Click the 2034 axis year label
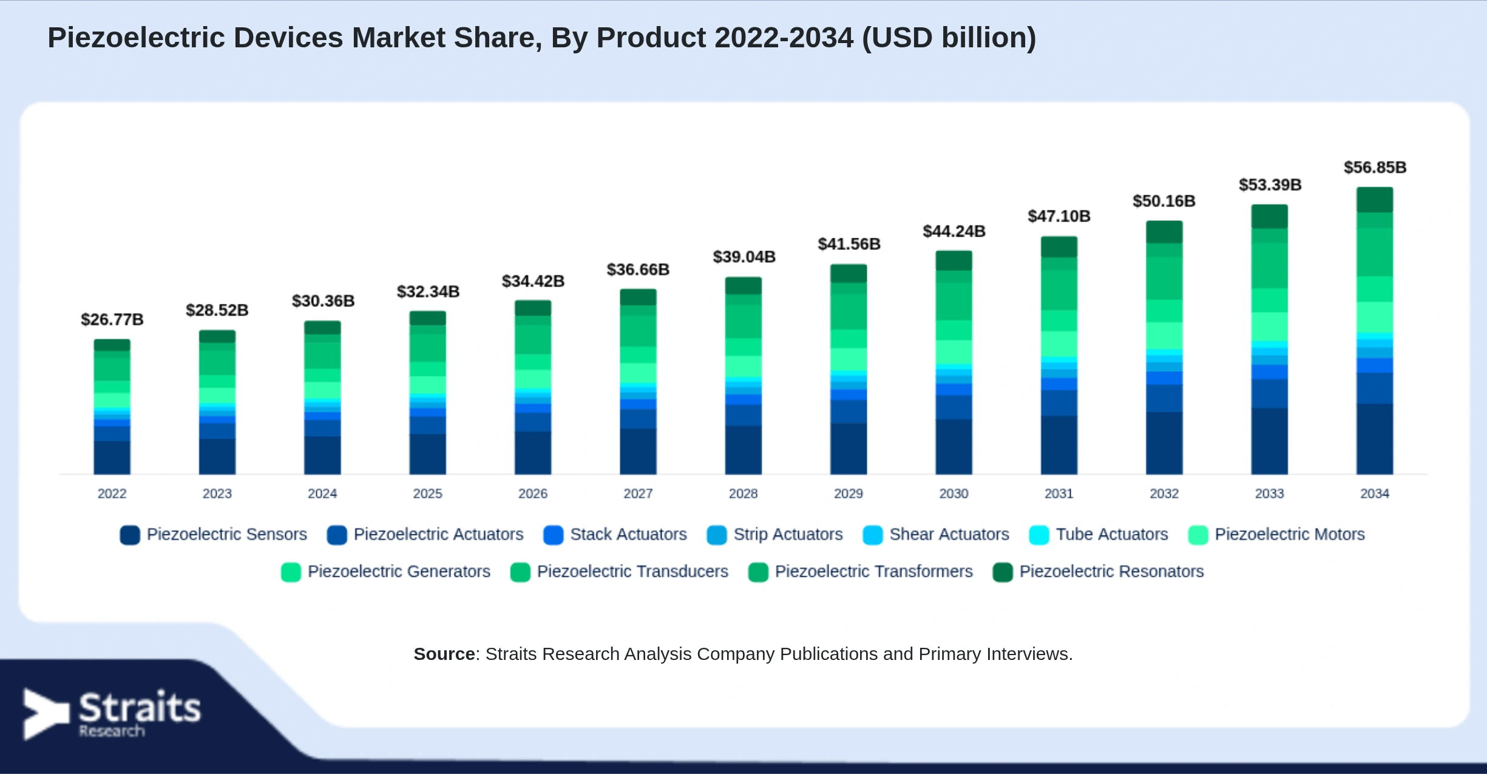The width and height of the screenshot is (1487, 774). click(1375, 494)
